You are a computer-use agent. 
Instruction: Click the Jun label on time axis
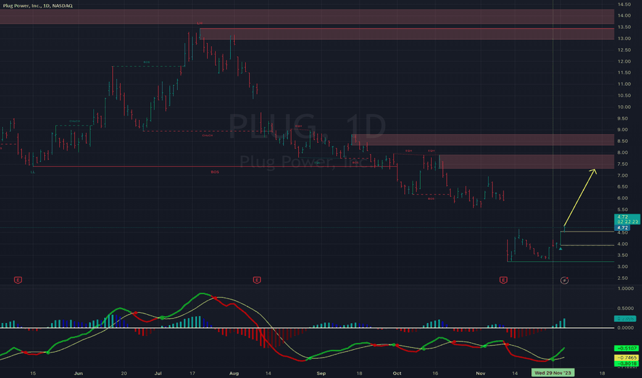click(79, 373)
